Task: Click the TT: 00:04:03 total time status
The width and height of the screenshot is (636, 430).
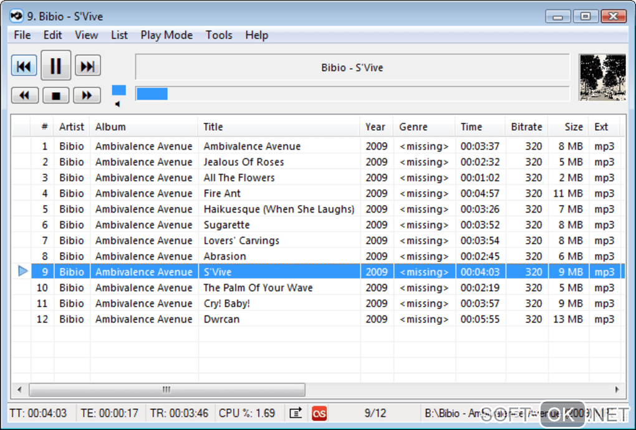Action: [x=38, y=413]
